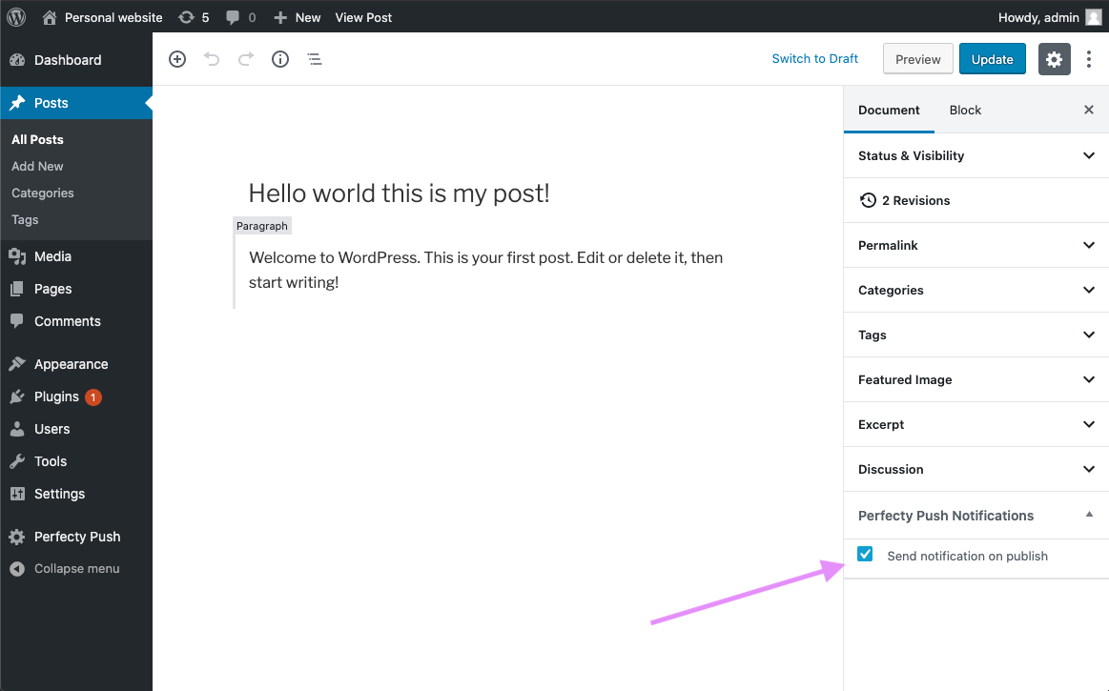This screenshot has height=691, width=1109.
Task: Click the Switch to Draft link
Action: [814, 59]
